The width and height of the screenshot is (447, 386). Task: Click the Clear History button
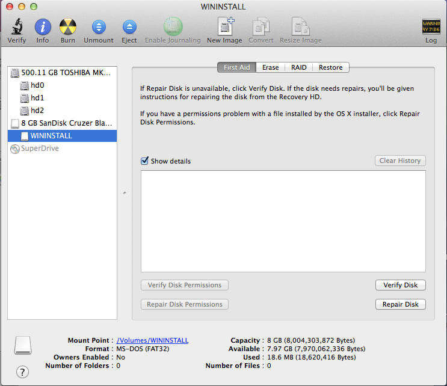(x=400, y=161)
